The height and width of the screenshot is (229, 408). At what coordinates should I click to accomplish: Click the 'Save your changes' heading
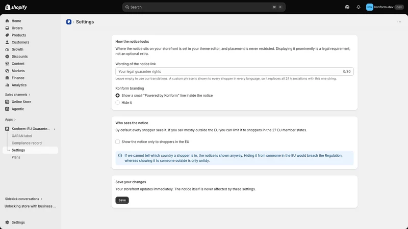(131, 182)
